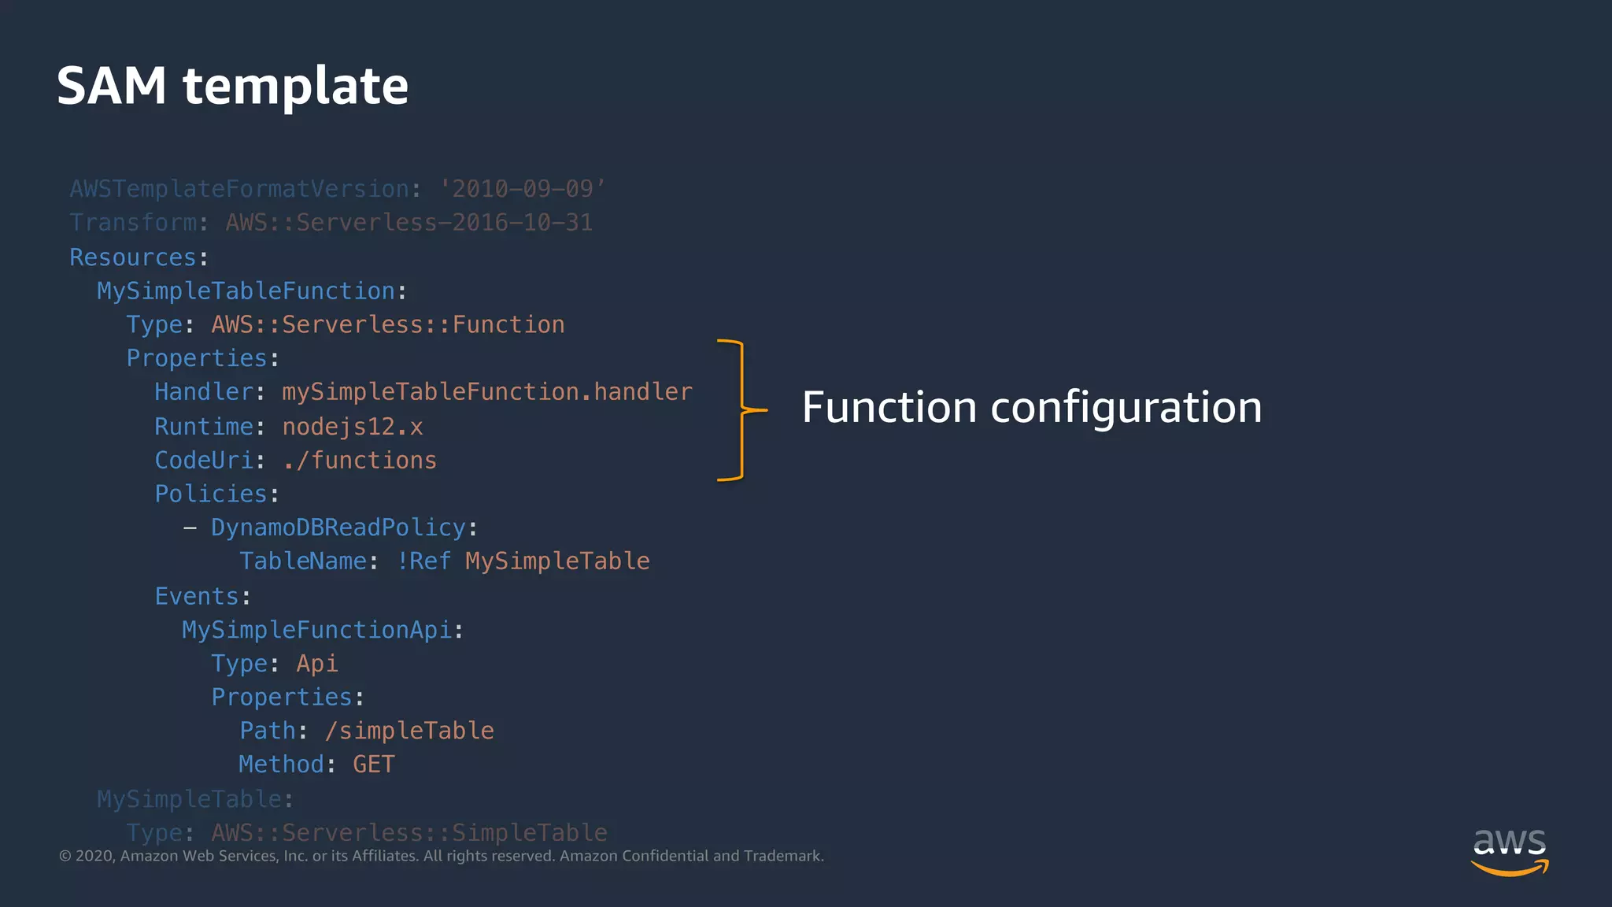Click the "Policies:" line
This screenshot has width=1612, height=907.
point(217,494)
